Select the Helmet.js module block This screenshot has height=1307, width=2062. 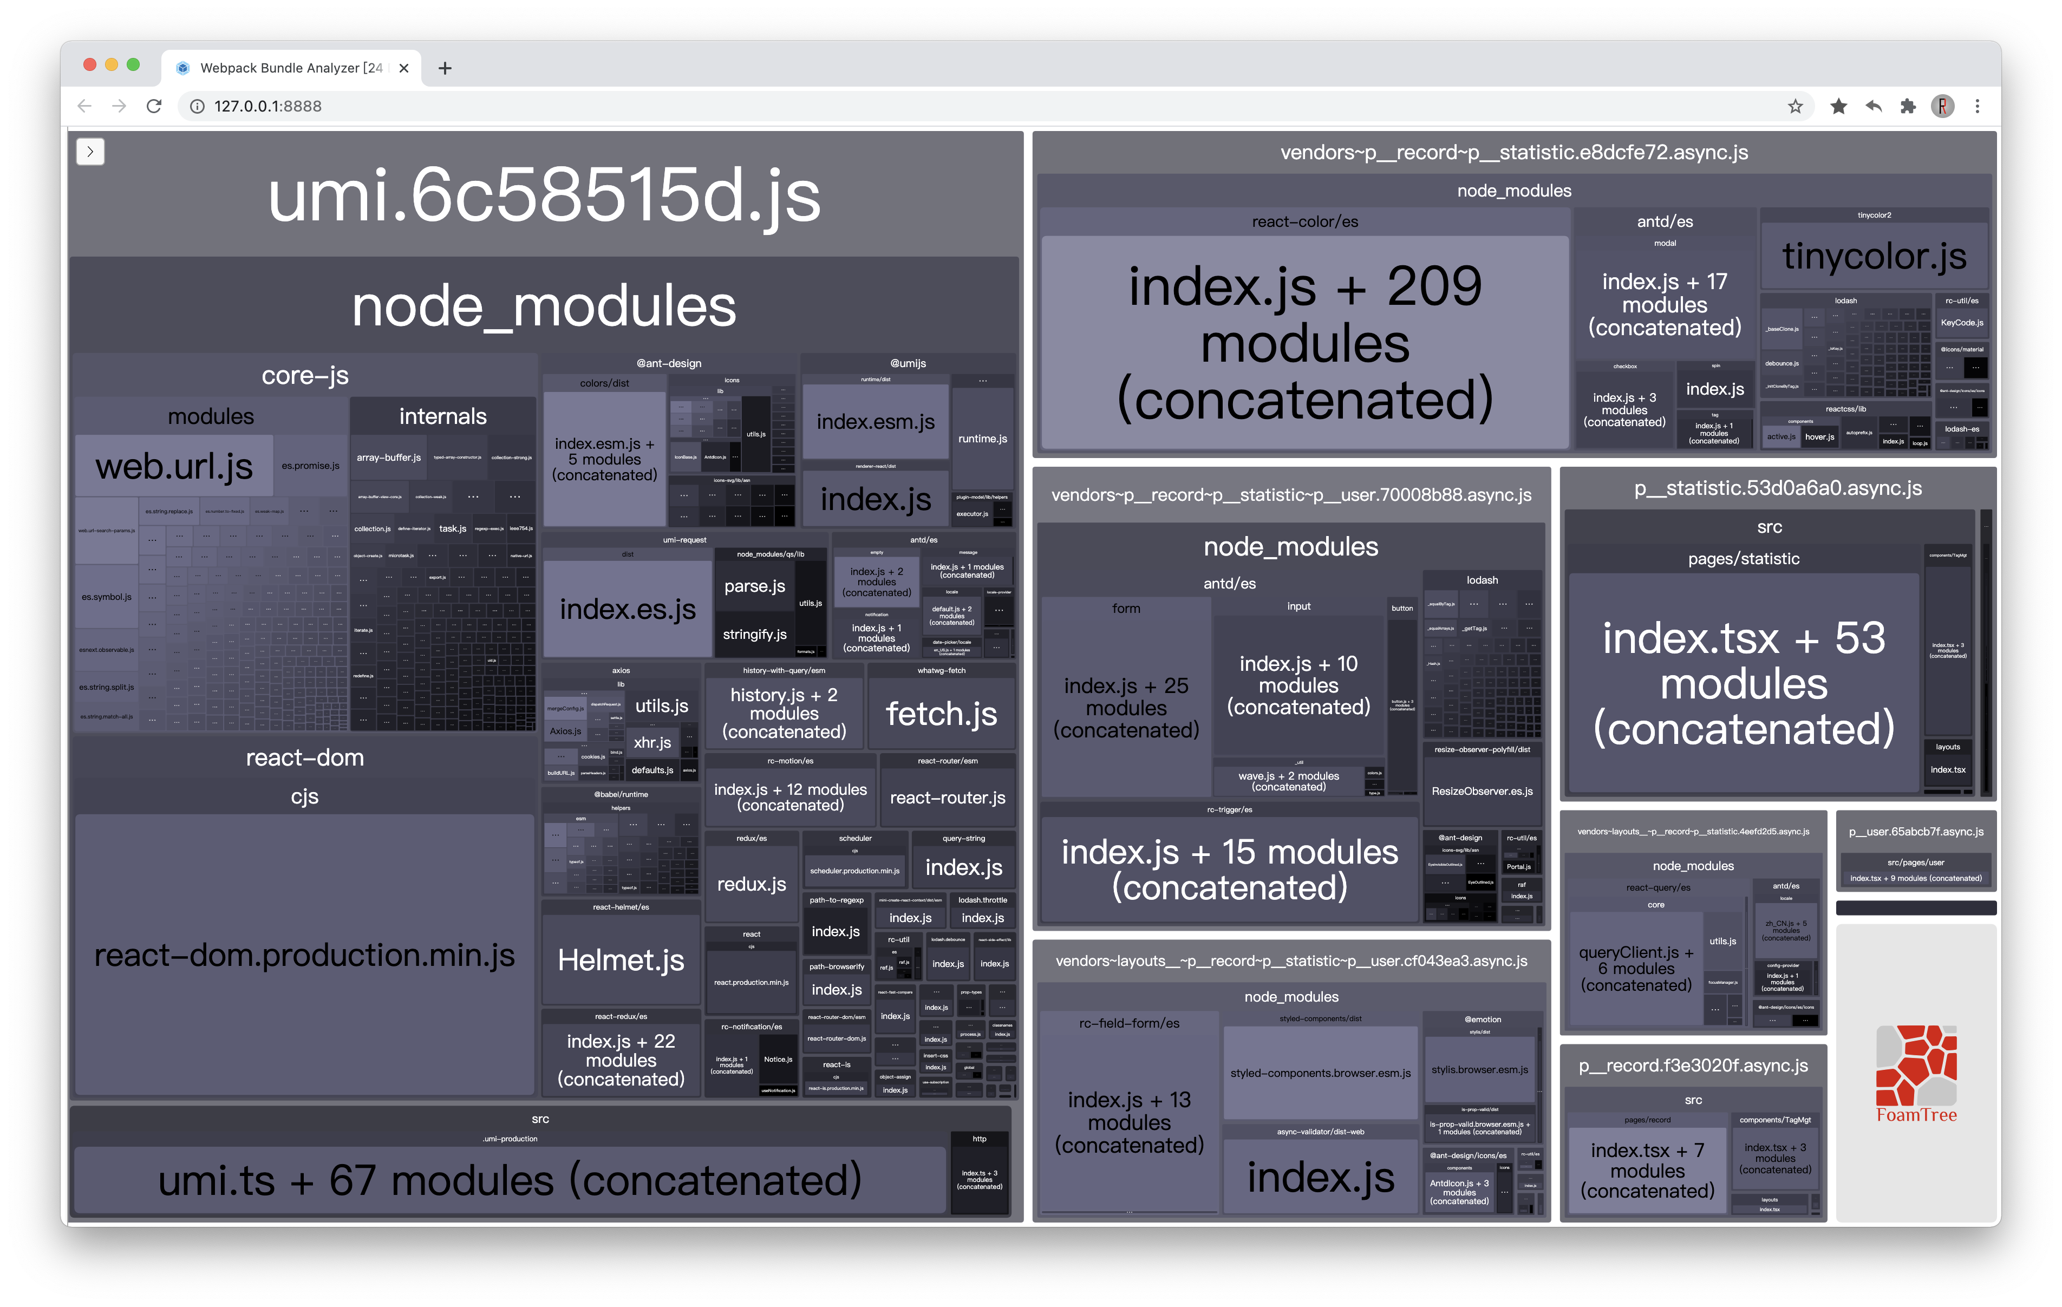point(621,960)
